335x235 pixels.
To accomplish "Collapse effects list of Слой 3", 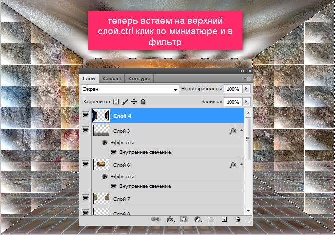I will (241, 130).
